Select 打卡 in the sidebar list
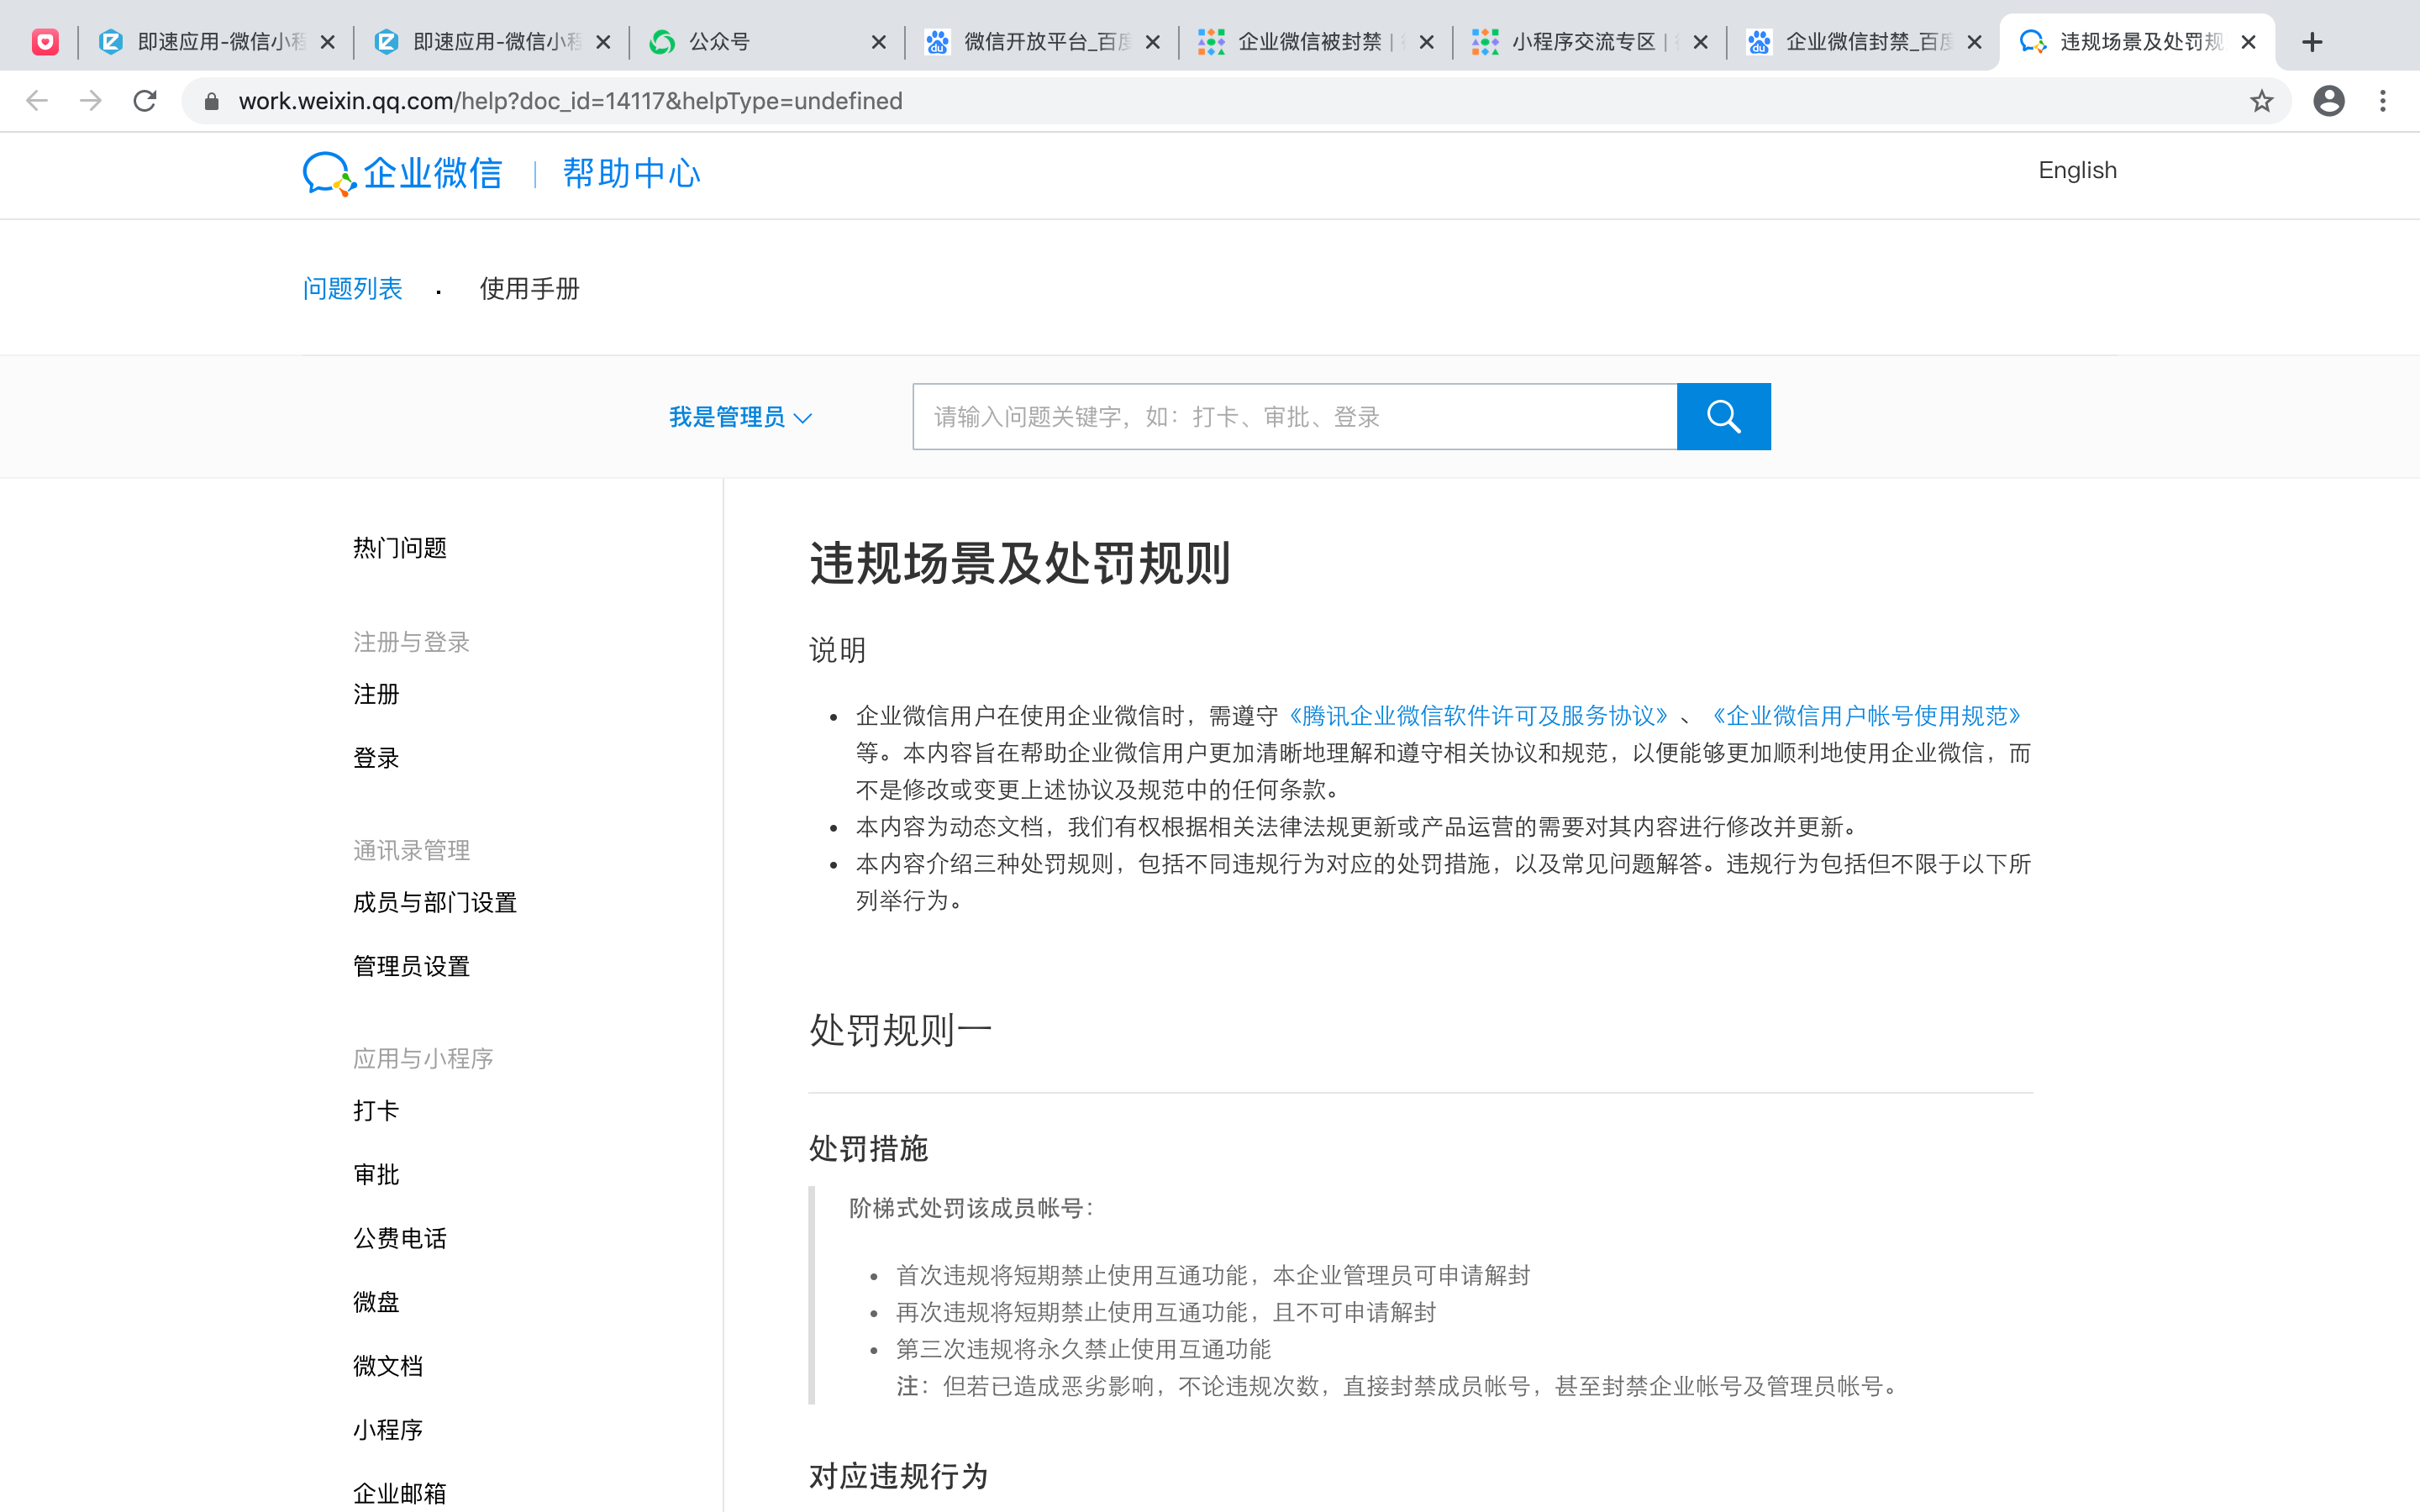 click(376, 1111)
